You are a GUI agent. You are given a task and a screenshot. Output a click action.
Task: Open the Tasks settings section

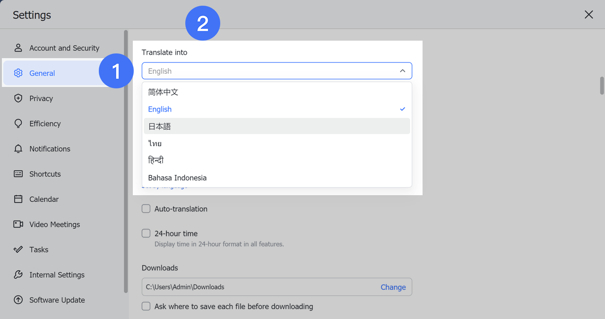39,250
